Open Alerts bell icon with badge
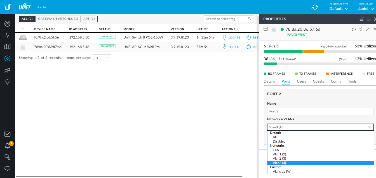 click(x=8, y=146)
